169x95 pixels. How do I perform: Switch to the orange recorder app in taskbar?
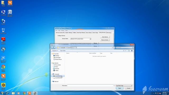point(29,93)
